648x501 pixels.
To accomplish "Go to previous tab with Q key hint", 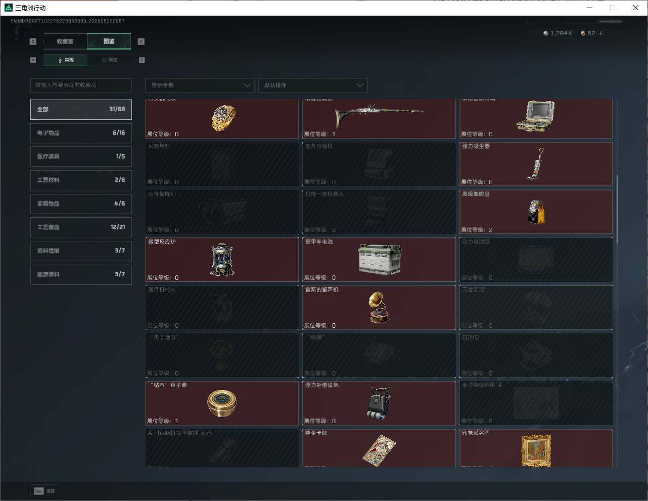I will (33, 41).
